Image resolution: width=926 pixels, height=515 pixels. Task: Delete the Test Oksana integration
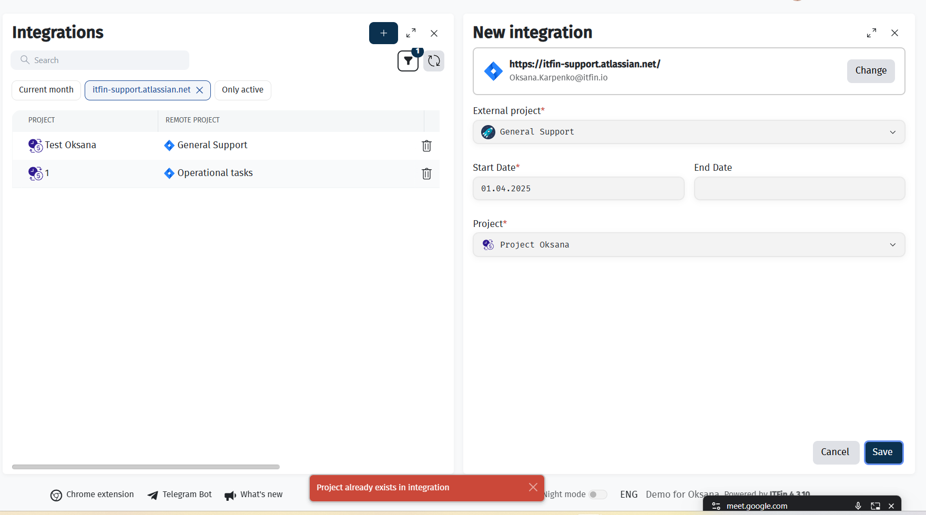click(x=426, y=146)
